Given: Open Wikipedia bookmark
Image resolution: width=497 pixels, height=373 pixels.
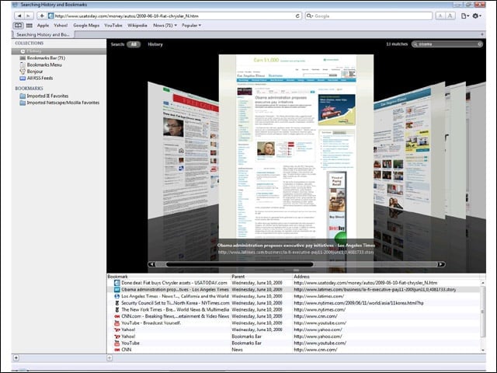Looking at the screenshot, I should (137, 26).
